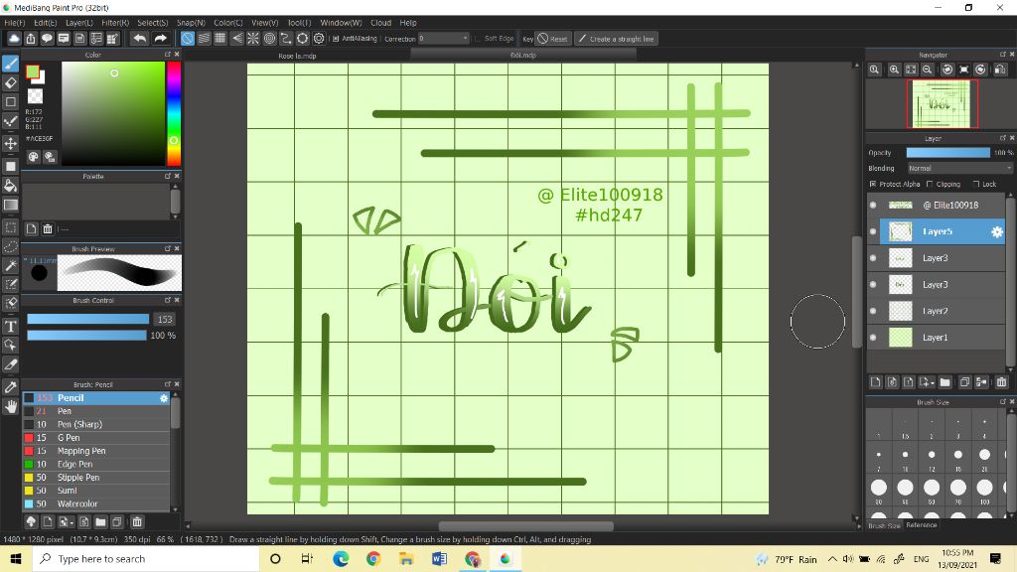The image size is (1017, 572).
Task: Click the rainbow hue strip
Action: coord(174,113)
